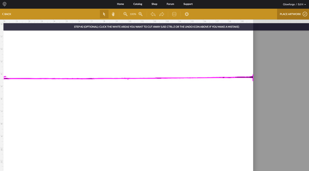Zoom out with the minus magnifier
Viewport: 309px width, 171px height.
(x=125, y=14)
